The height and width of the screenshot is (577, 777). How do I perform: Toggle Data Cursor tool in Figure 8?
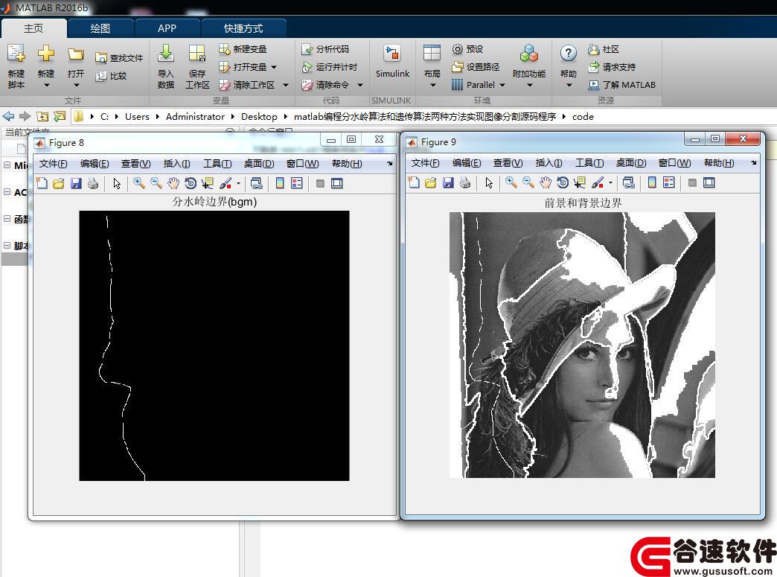207,183
